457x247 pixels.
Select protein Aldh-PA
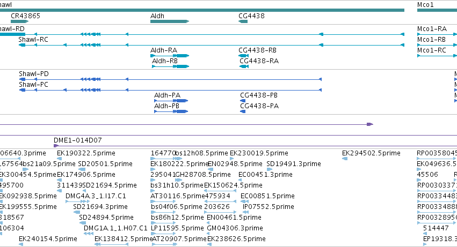coord(168,95)
